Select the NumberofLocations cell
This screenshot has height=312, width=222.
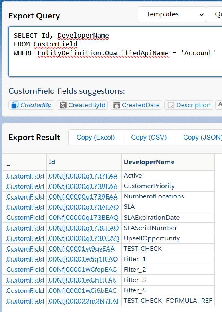click(x=168, y=196)
